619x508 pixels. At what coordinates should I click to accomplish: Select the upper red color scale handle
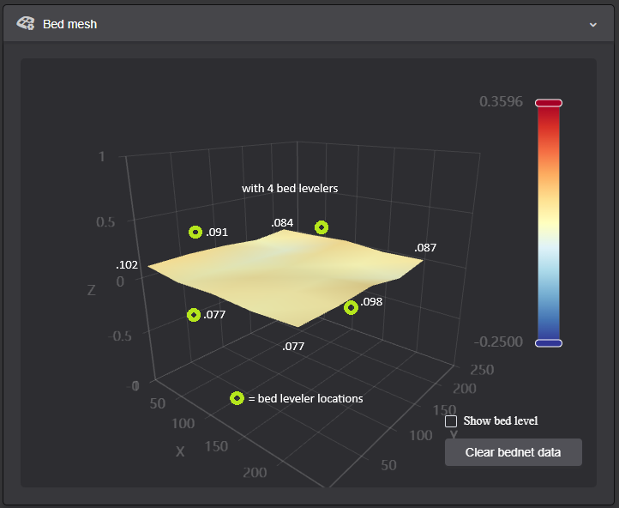click(x=549, y=103)
